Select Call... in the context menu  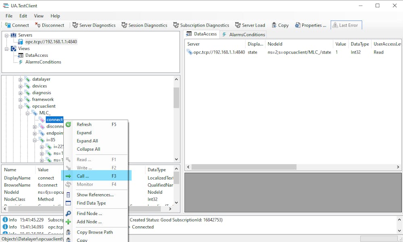pyautogui.click(x=83, y=176)
